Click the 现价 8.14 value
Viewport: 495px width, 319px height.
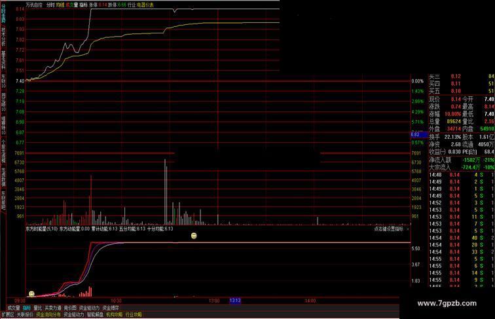coord(456,99)
